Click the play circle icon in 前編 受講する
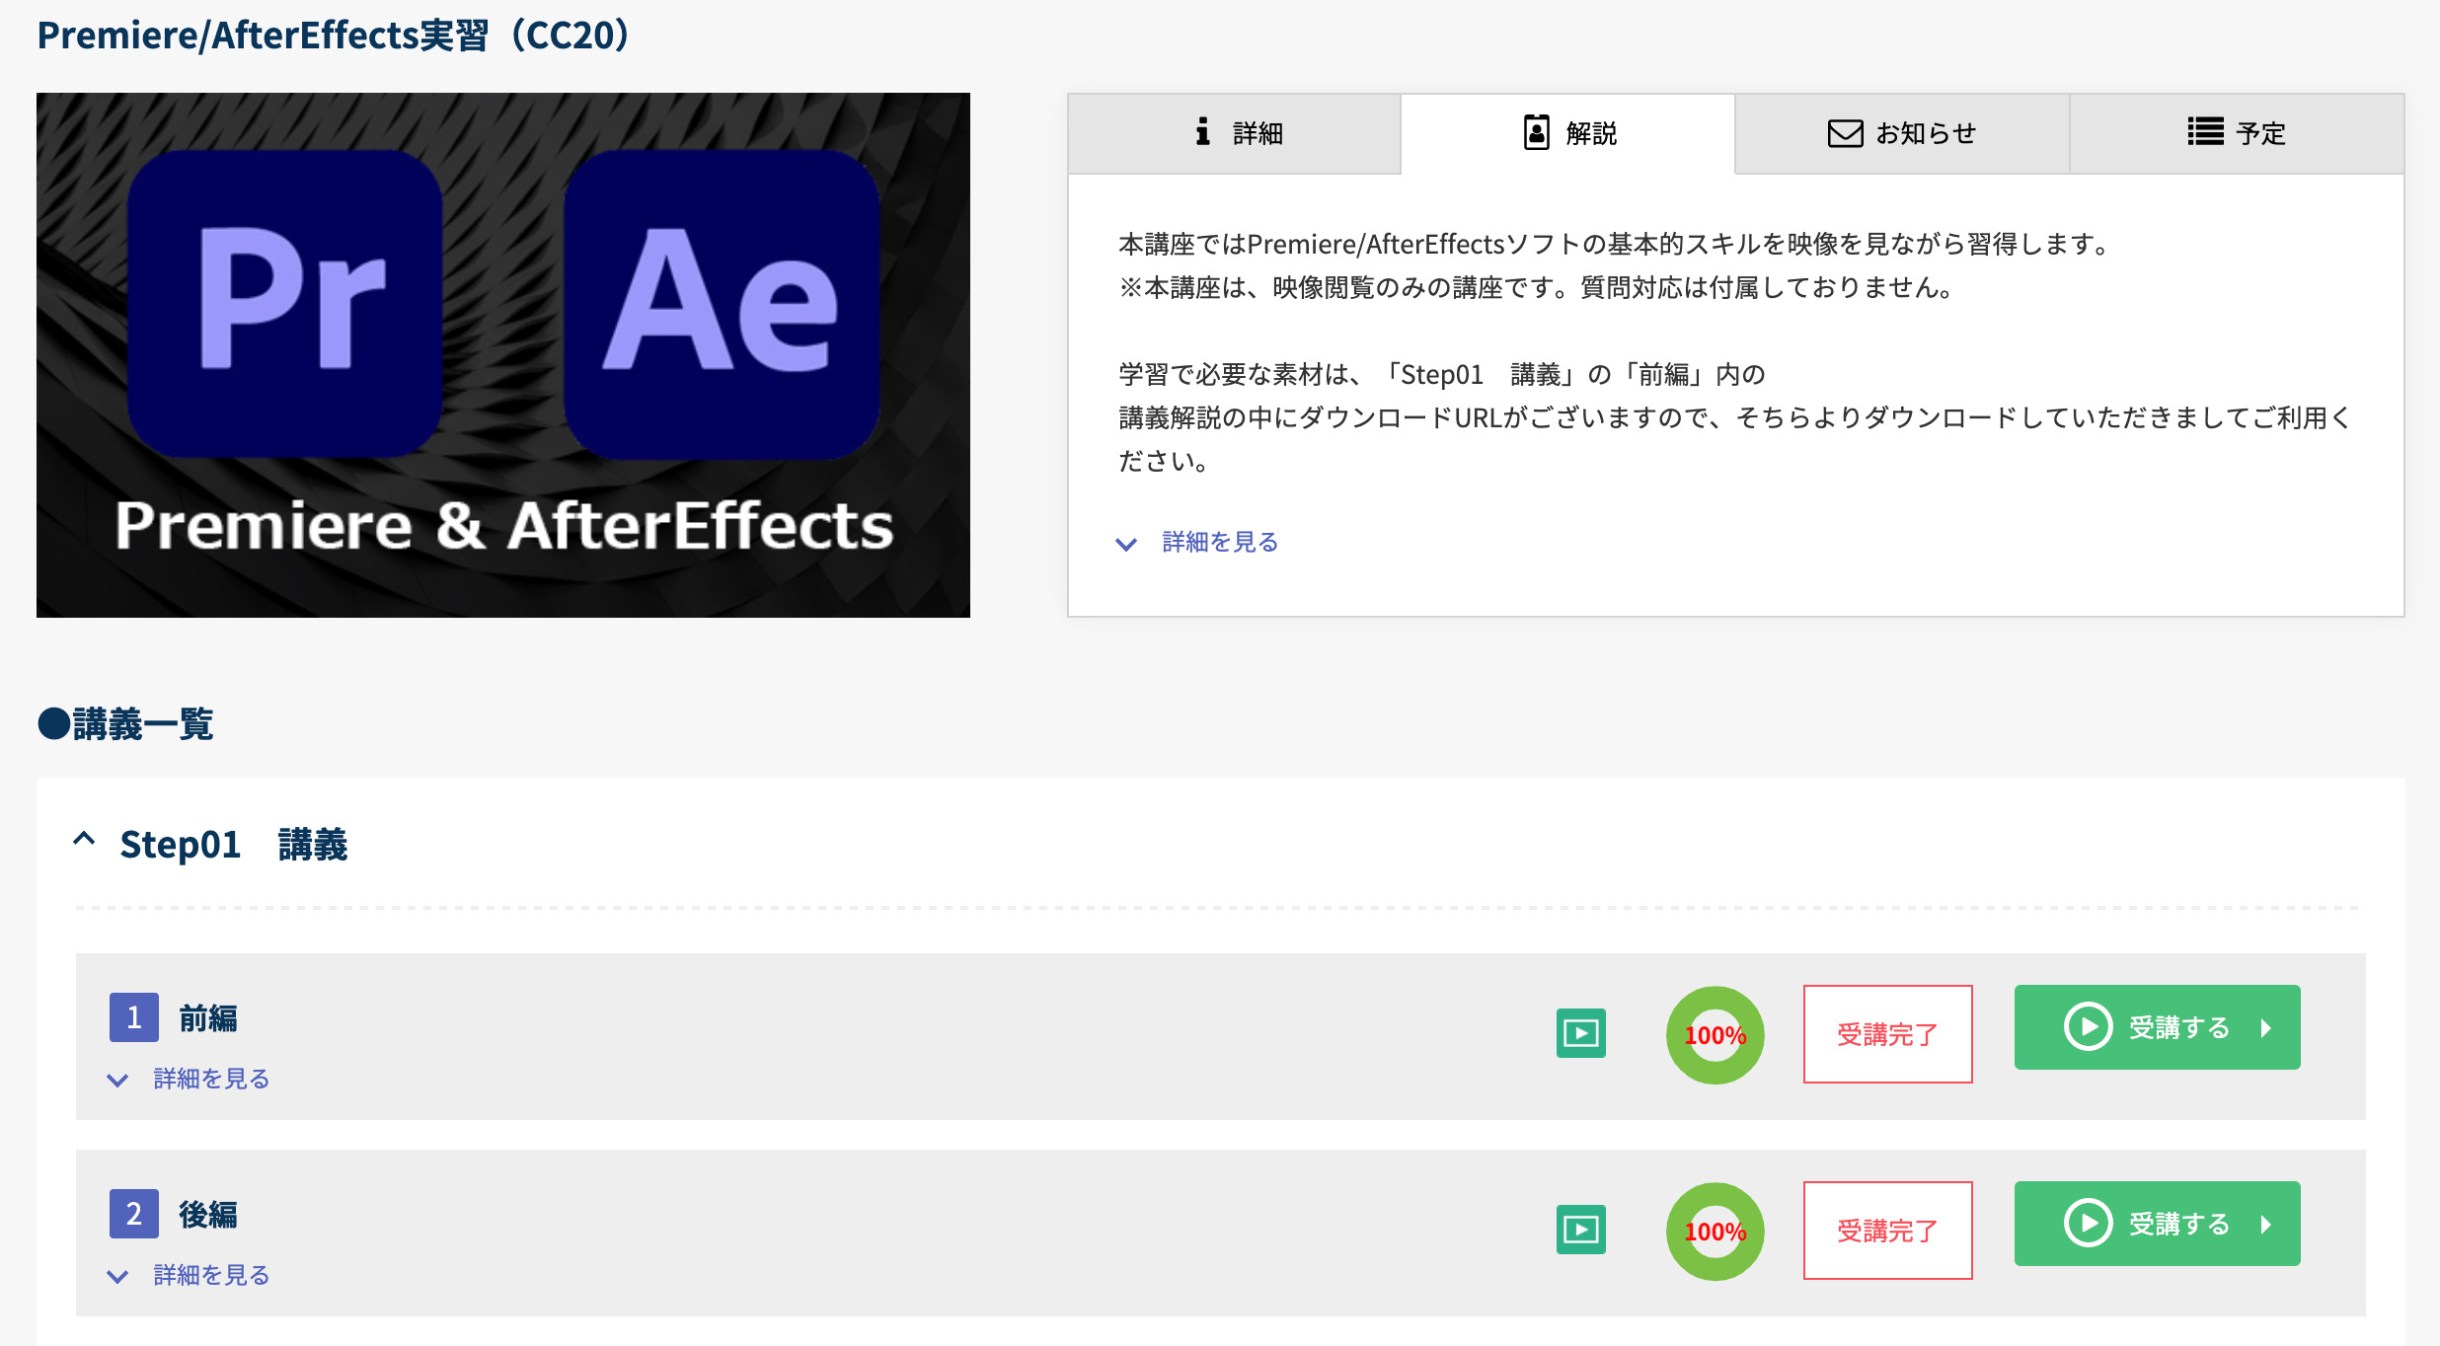The width and height of the screenshot is (2440, 1346). pos(2089,1027)
